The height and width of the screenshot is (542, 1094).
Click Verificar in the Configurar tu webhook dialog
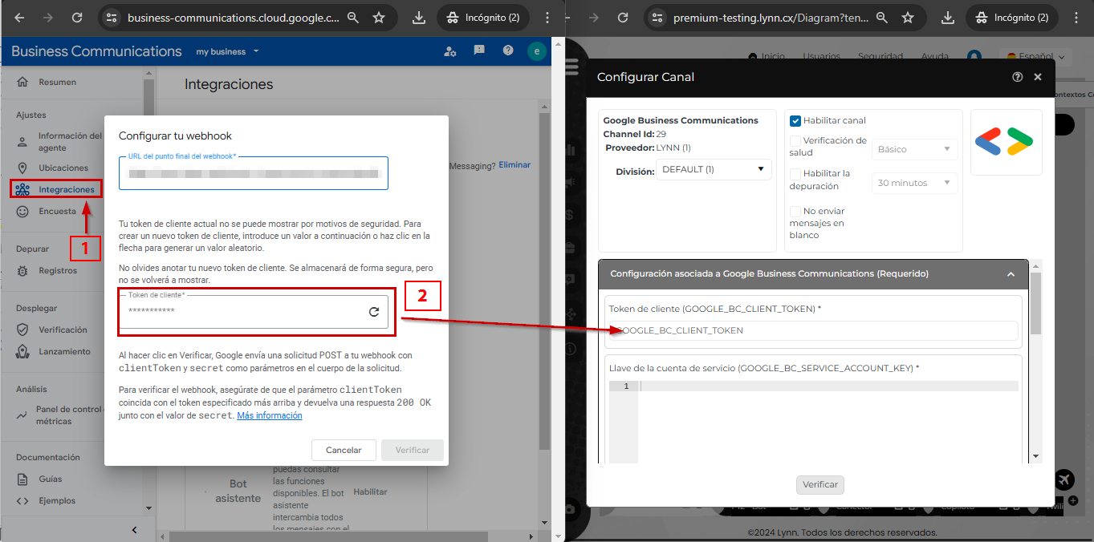(413, 450)
